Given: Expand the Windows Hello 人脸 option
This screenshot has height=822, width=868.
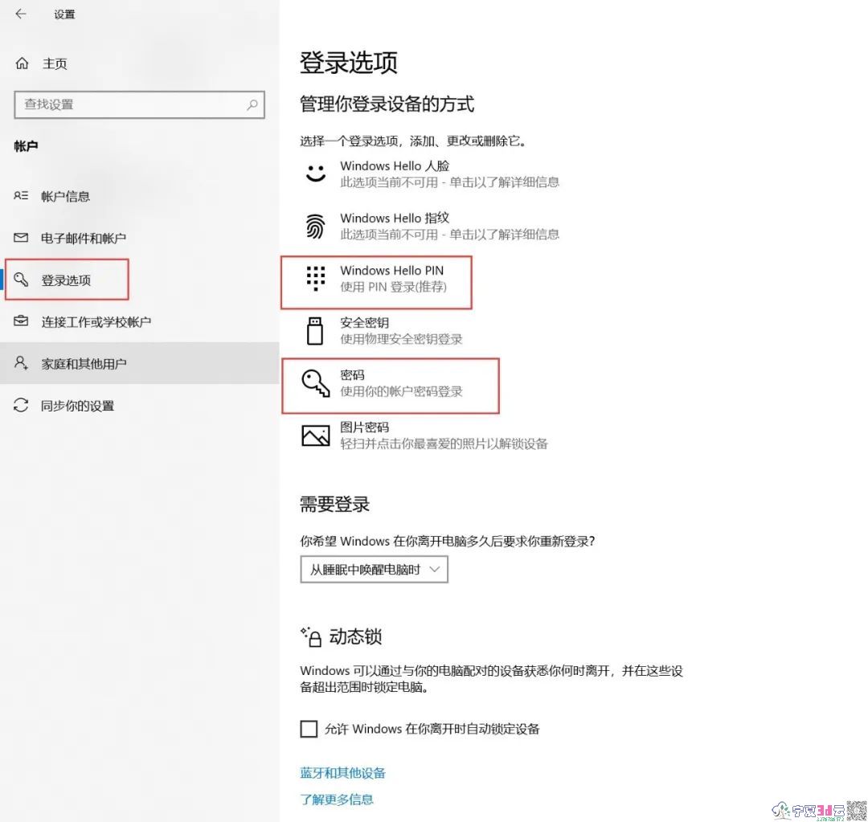Looking at the screenshot, I should coord(432,174).
